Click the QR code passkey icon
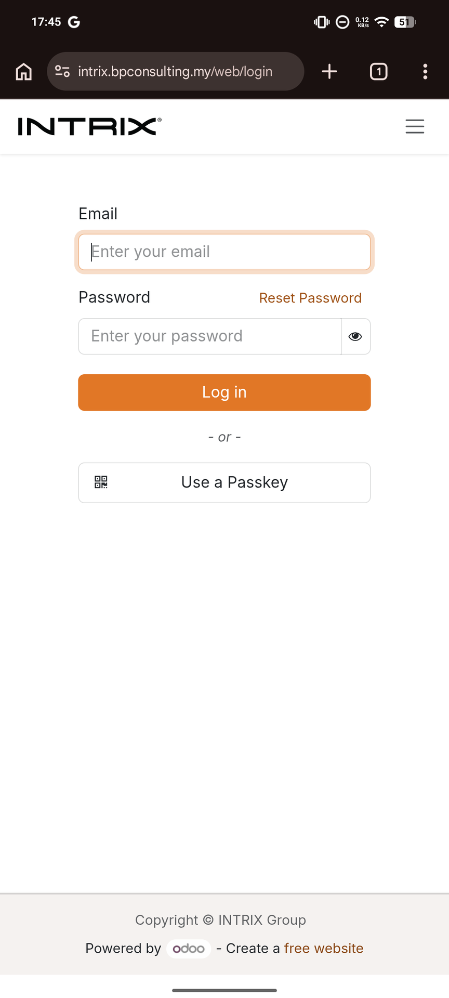The image size is (449, 998). tap(101, 482)
